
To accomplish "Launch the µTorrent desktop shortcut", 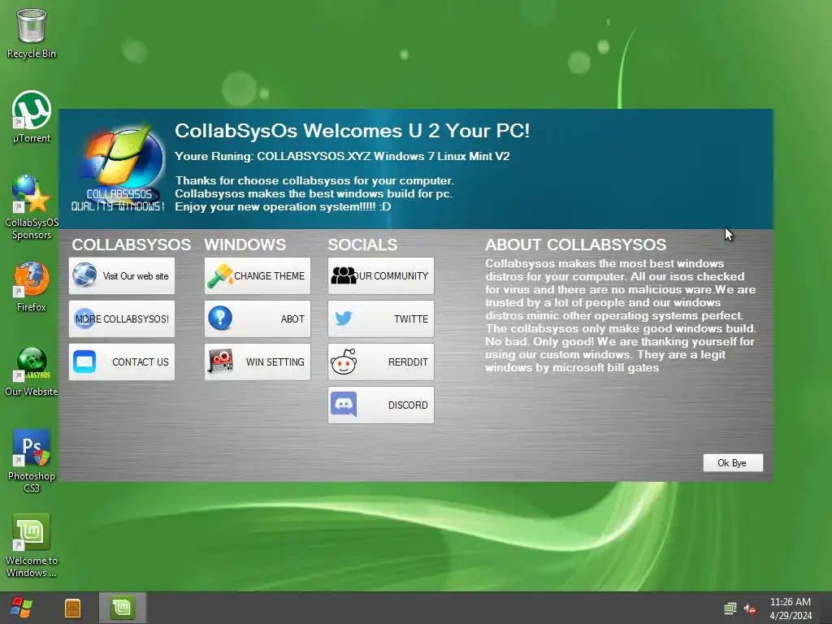I will 32,117.
